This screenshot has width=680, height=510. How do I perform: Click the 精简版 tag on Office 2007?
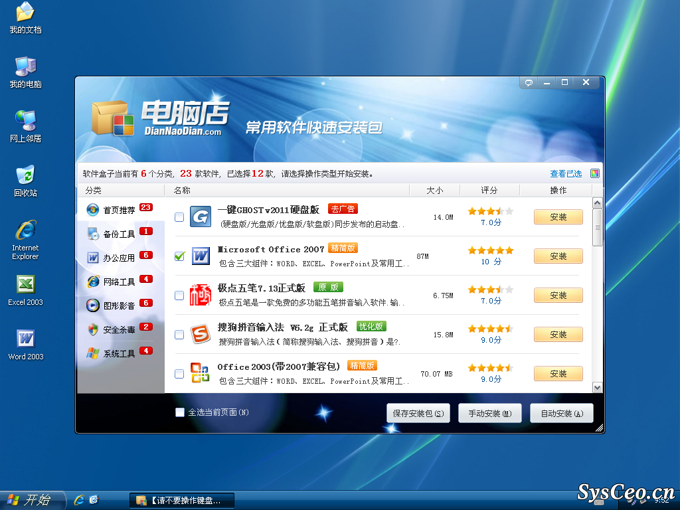point(343,248)
